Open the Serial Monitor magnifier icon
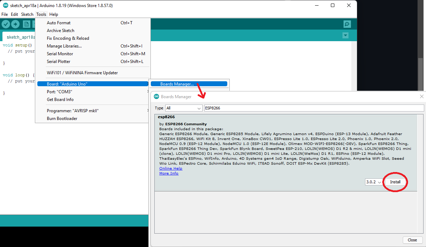 (347, 24)
